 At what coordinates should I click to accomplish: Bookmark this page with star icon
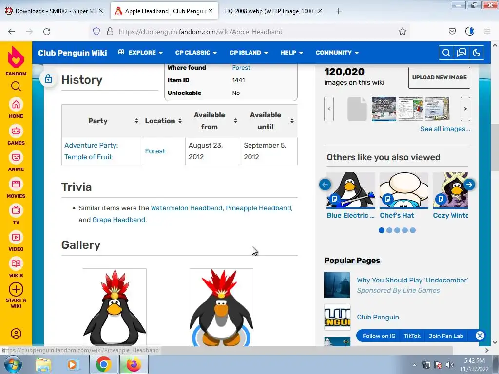click(x=402, y=32)
